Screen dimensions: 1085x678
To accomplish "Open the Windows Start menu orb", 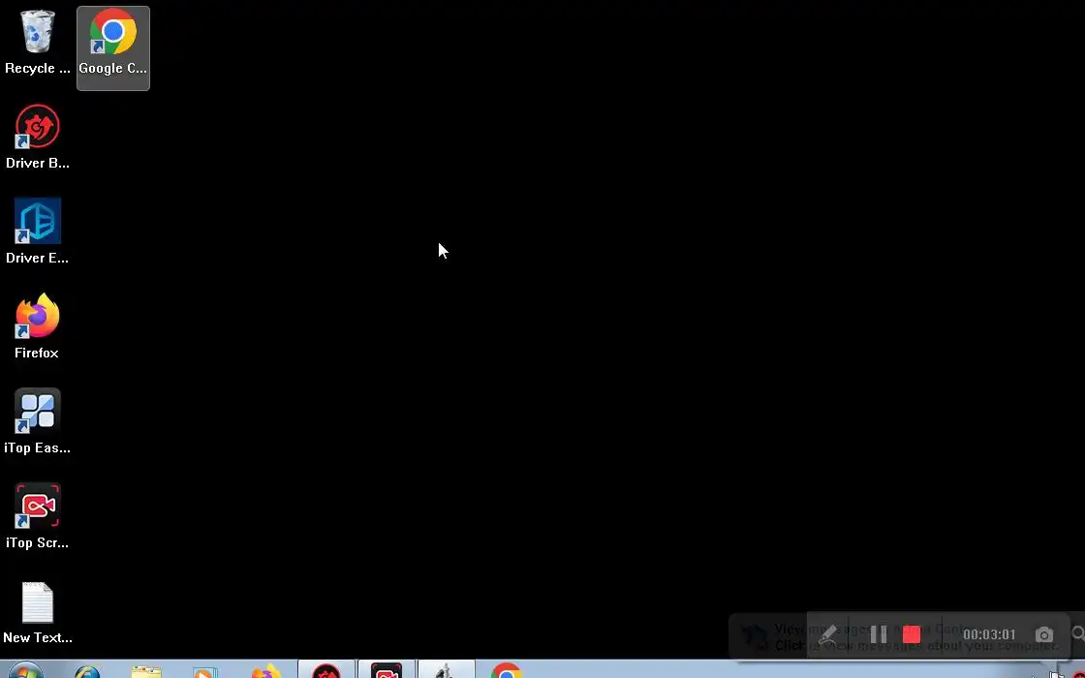I will coord(25,670).
